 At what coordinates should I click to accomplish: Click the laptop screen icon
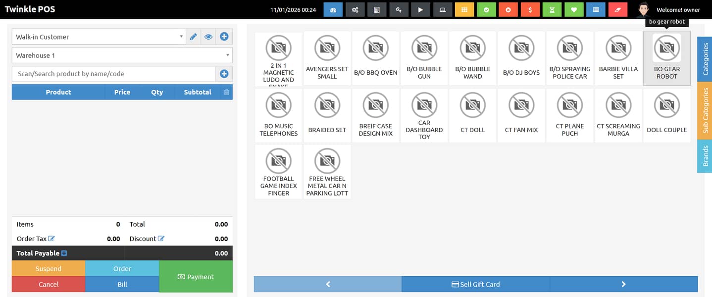pos(442,10)
